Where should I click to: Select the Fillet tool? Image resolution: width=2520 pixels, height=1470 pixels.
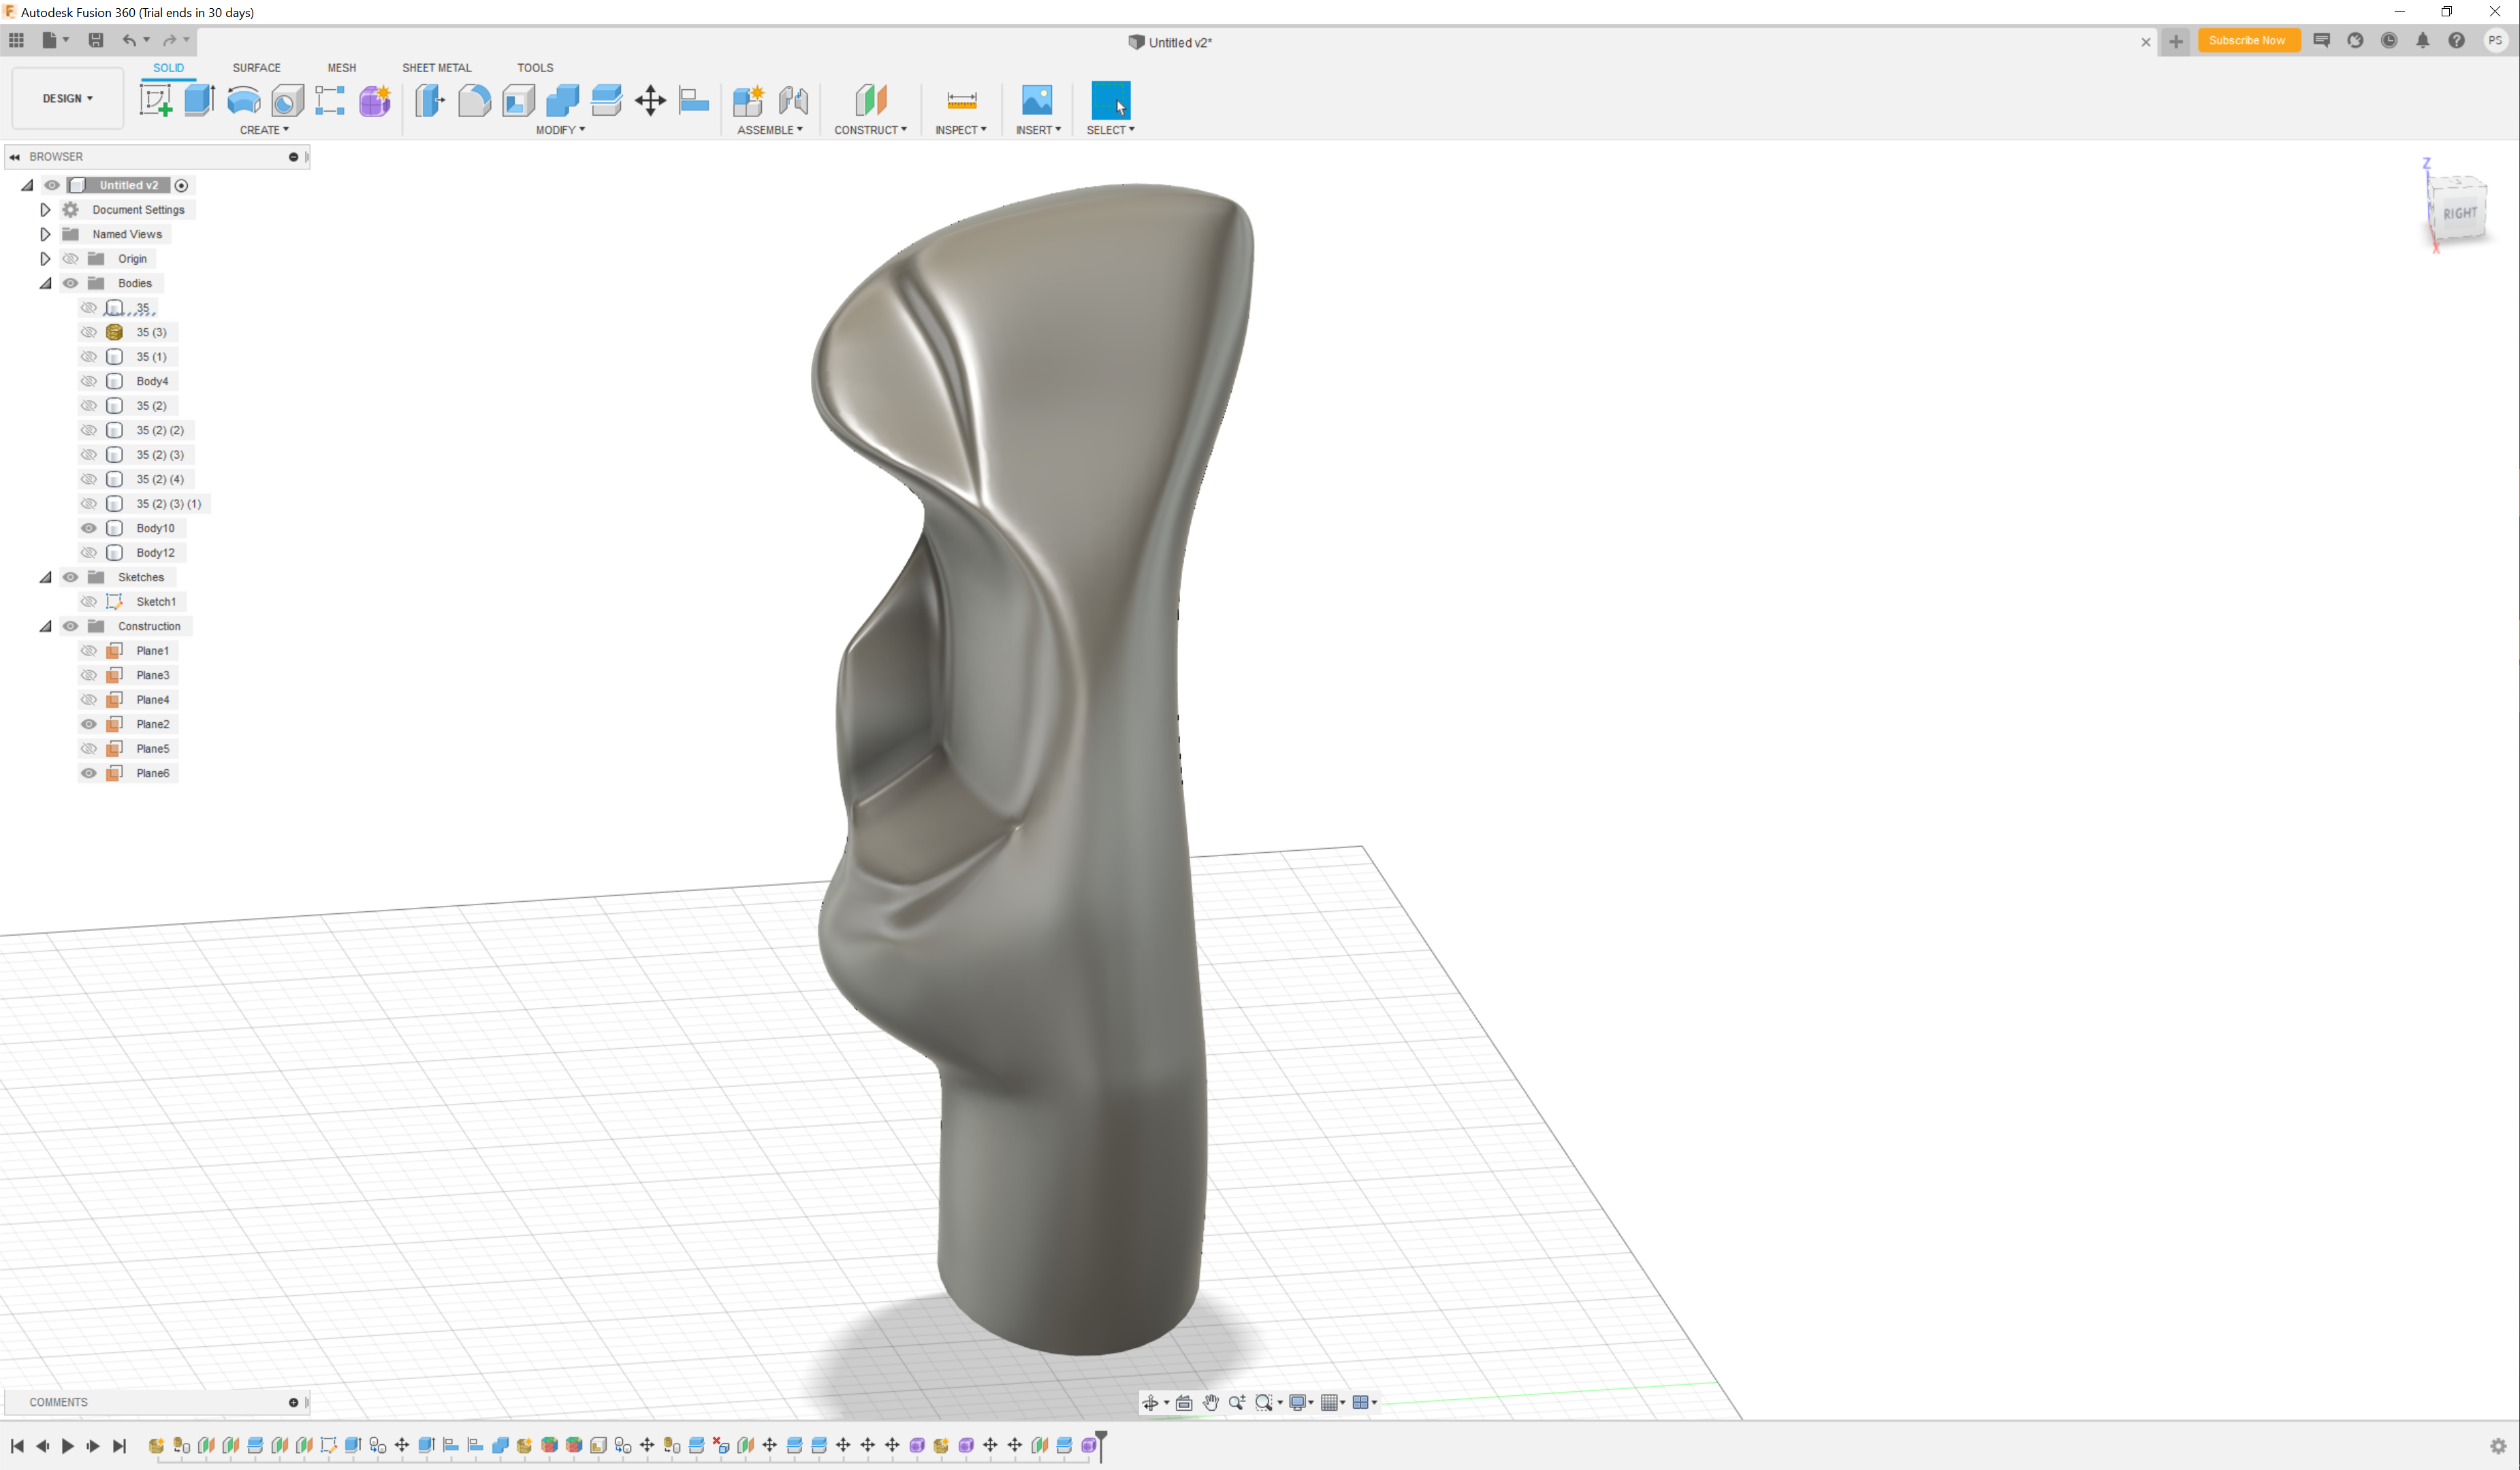pos(474,100)
